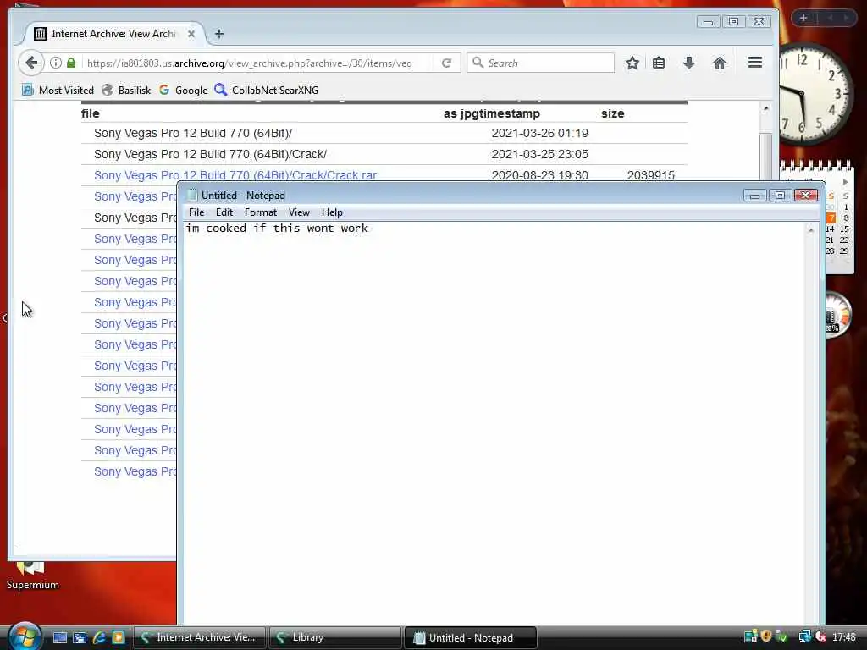Open the Google bookmark

183,90
